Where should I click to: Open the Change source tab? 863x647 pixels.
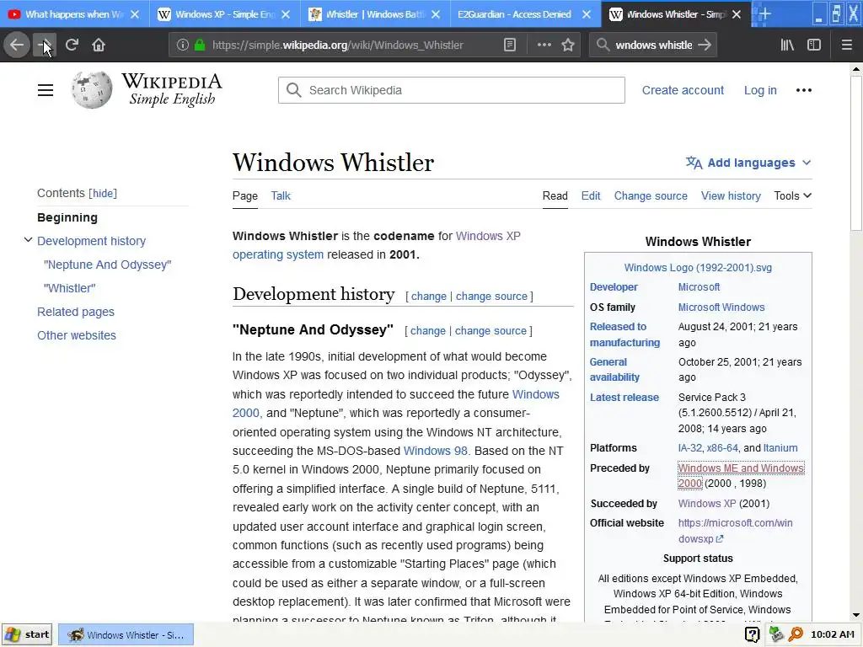pos(651,195)
